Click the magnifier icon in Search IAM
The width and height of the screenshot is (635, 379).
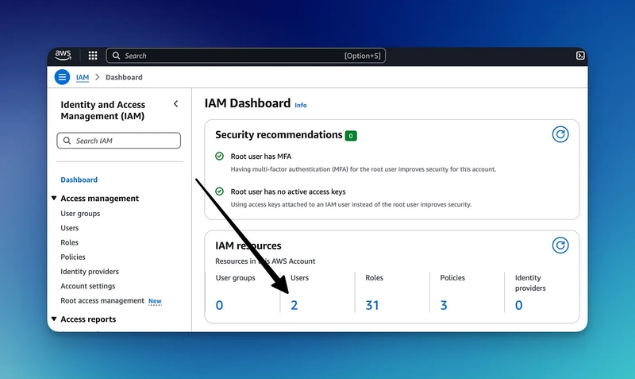[x=67, y=141]
